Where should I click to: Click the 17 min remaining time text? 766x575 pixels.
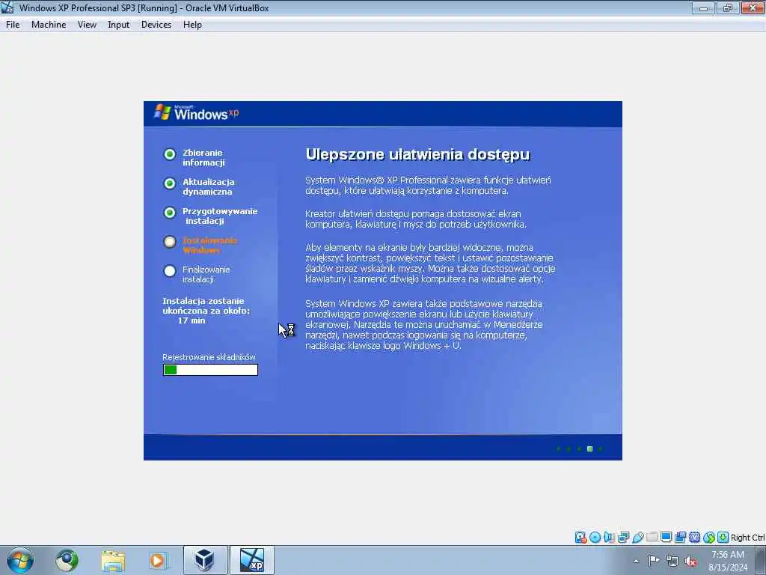click(191, 320)
